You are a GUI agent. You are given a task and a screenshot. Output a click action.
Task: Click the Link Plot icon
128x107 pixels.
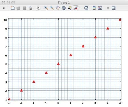click(x=86, y=8)
